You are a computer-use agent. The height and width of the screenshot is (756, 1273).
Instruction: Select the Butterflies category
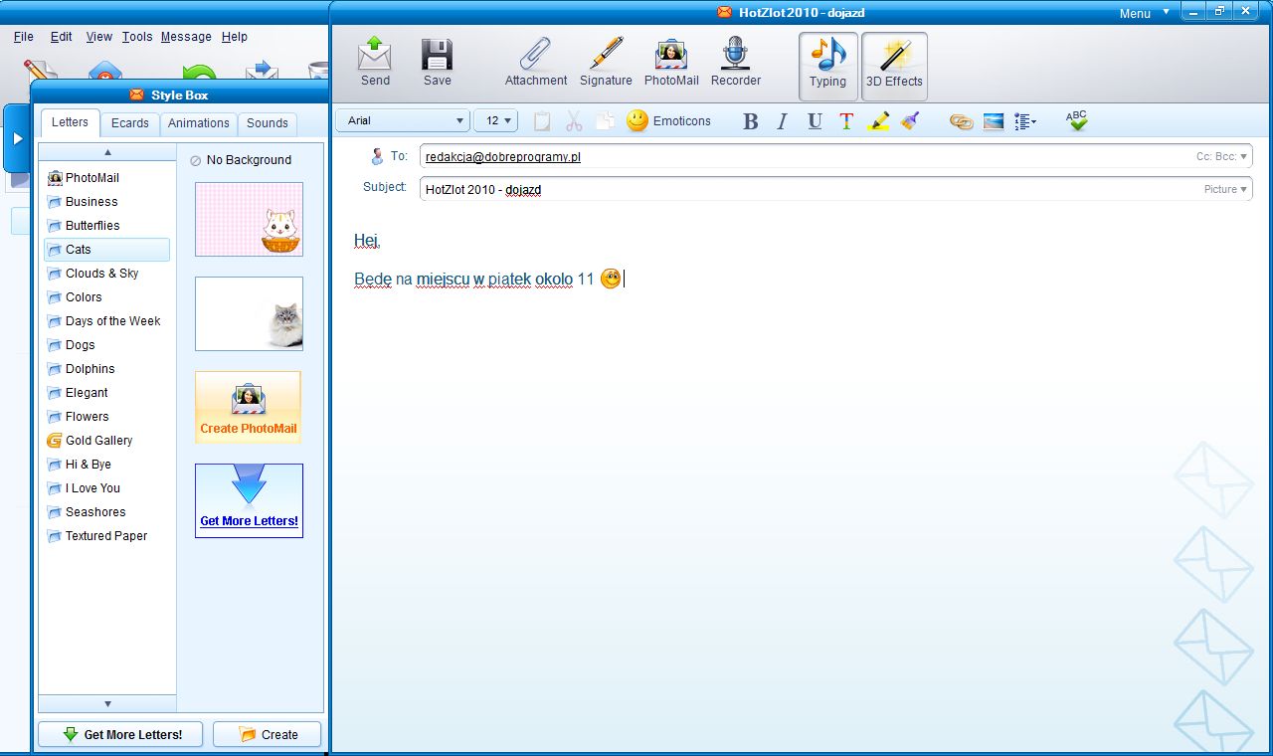coord(106,226)
